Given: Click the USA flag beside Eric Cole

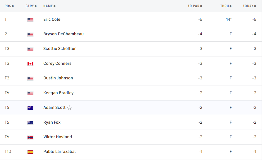Looking at the screenshot, I should [x=30, y=20].
